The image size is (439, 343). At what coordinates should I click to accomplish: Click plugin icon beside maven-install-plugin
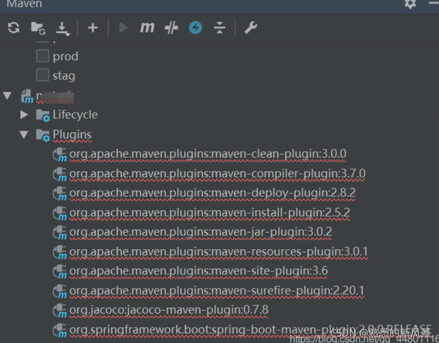pyautogui.click(x=60, y=213)
